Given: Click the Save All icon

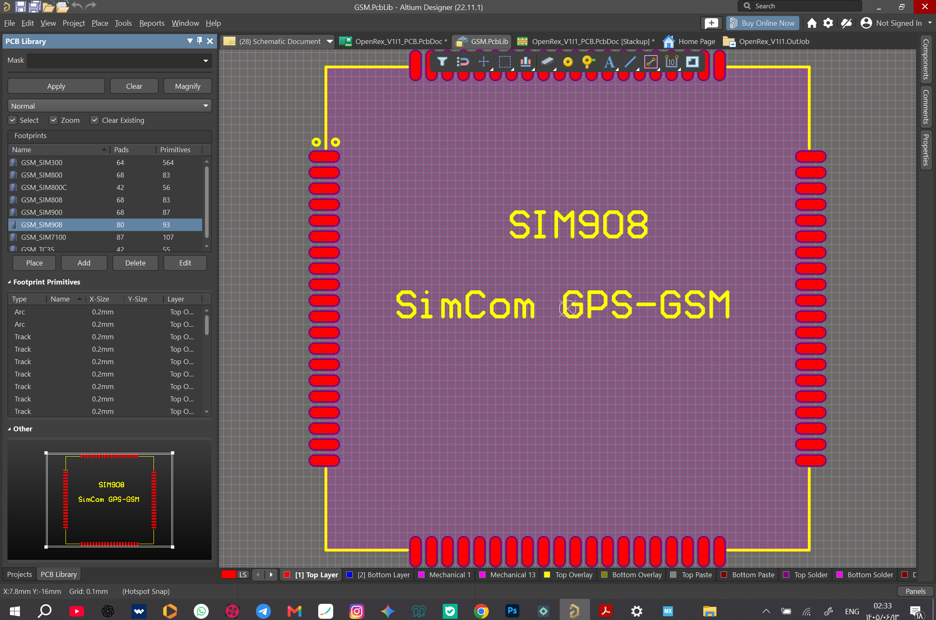Looking at the screenshot, I should 34,7.
